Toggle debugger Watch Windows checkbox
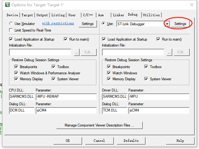This screenshot has height=149, width=199. 109,73
